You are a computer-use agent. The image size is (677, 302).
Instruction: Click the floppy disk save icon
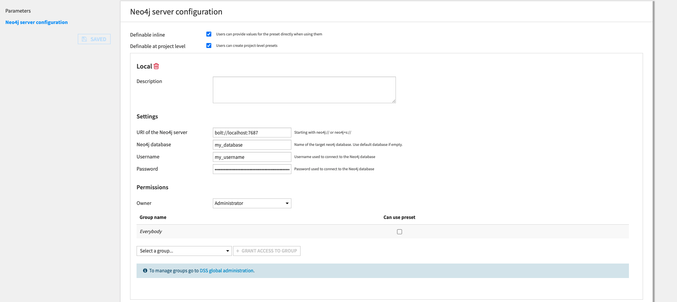click(x=84, y=39)
